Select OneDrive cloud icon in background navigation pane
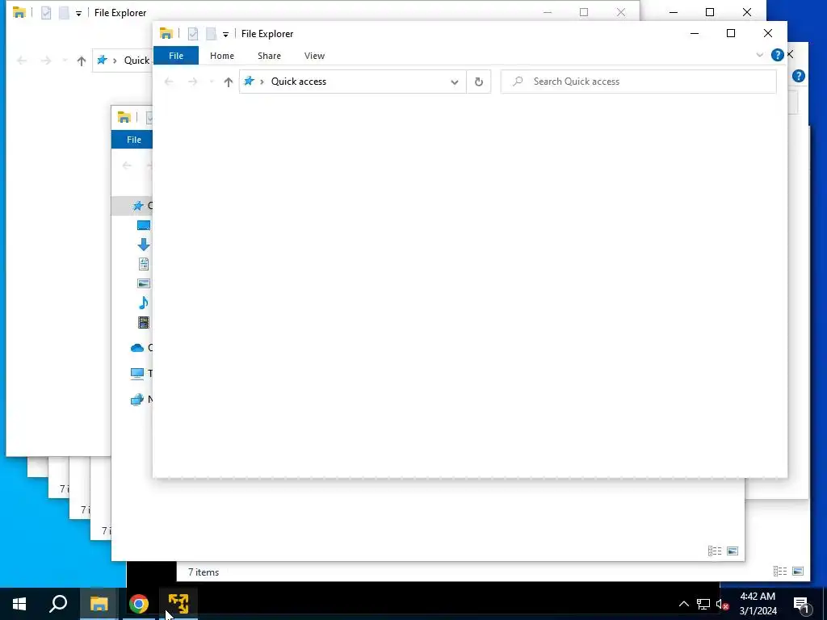Image resolution: width=827 pixels, height=620 pixels. (137, 347)
